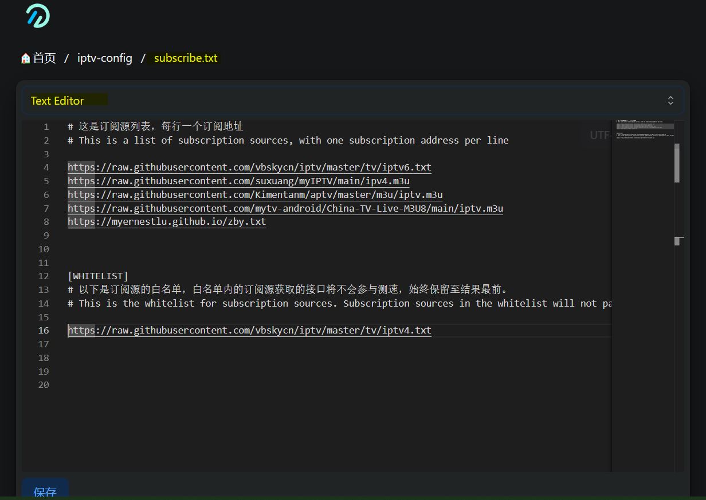The height and width of the screenshot is (500, 706).
Task: Click the suxuang myIPTV ipv4.m3u URL
Action: [x=238, y=181]
